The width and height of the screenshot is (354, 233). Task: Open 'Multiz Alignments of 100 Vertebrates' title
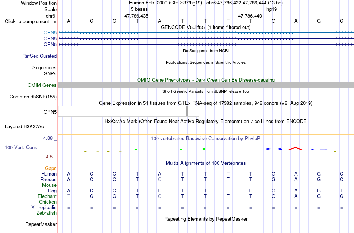point(206,163)
